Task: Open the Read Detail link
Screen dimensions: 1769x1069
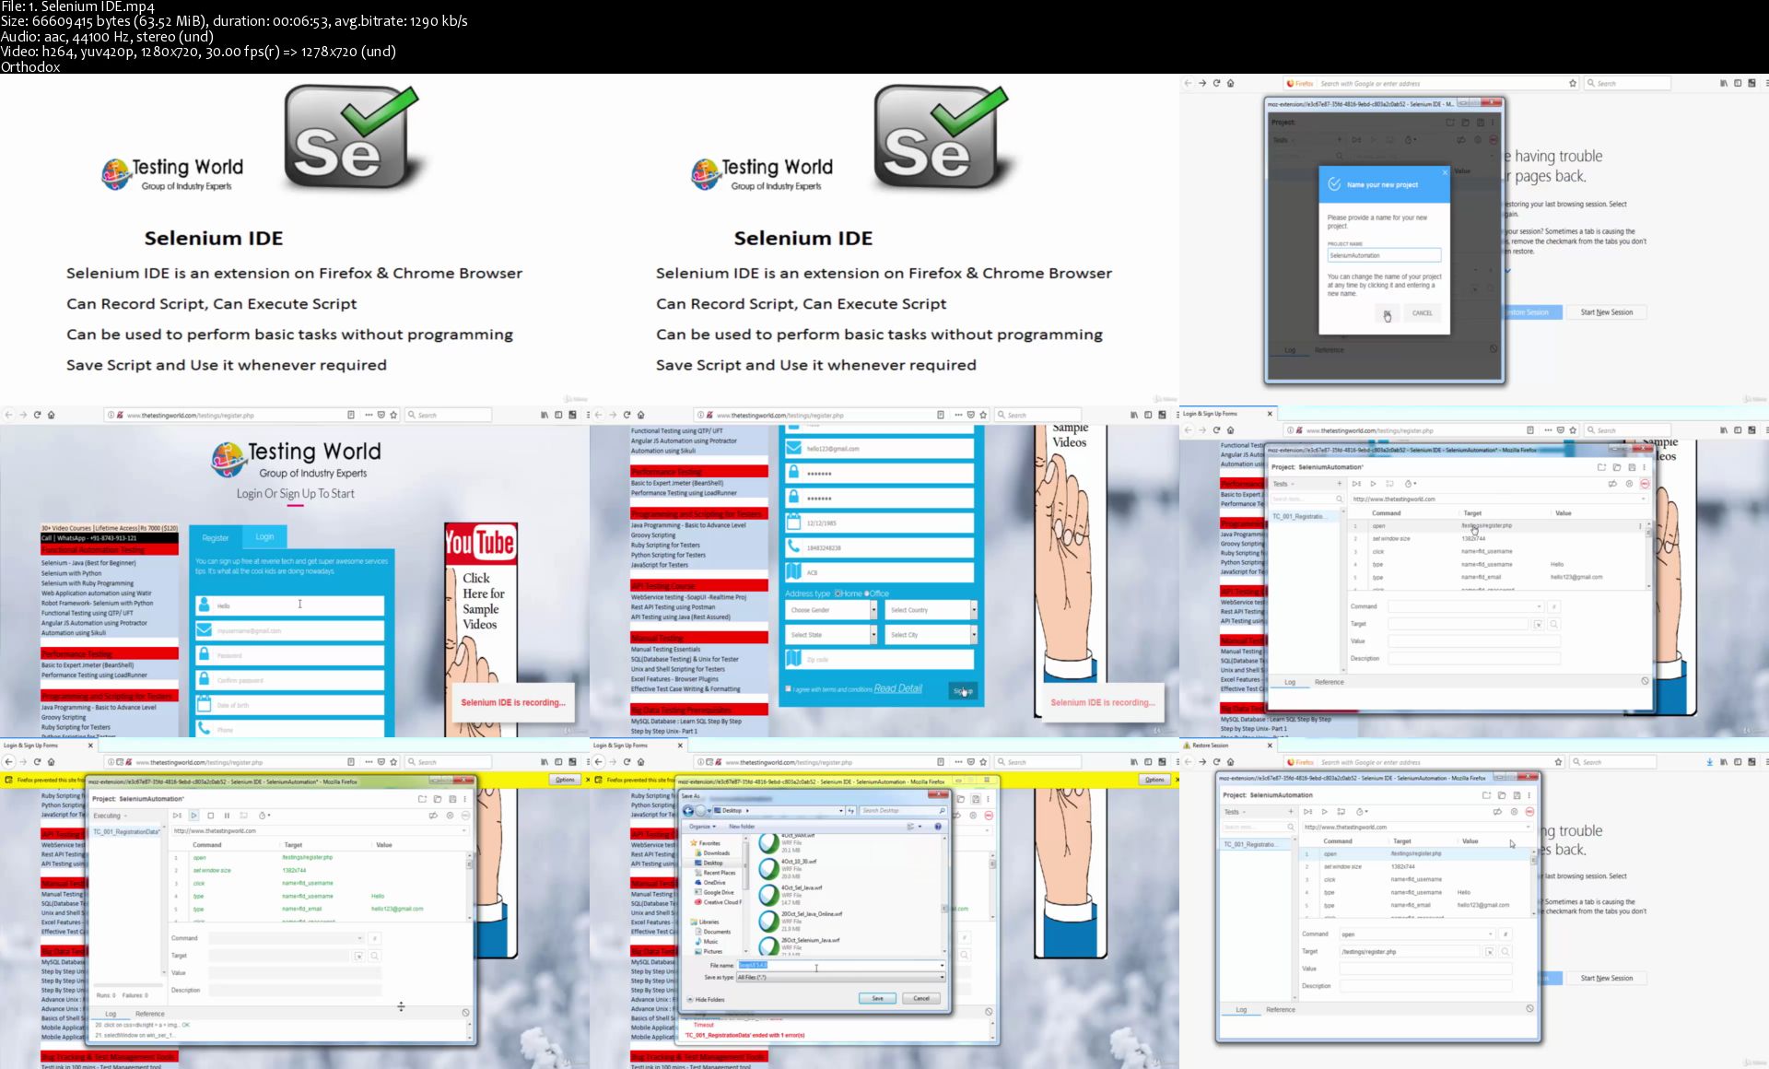Action: (897, 688)
